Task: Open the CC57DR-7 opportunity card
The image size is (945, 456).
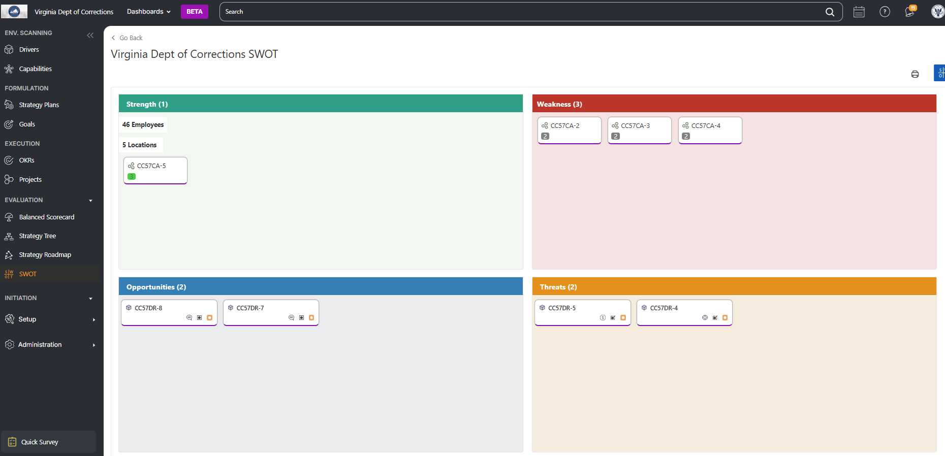Action: tap(271, 312)
